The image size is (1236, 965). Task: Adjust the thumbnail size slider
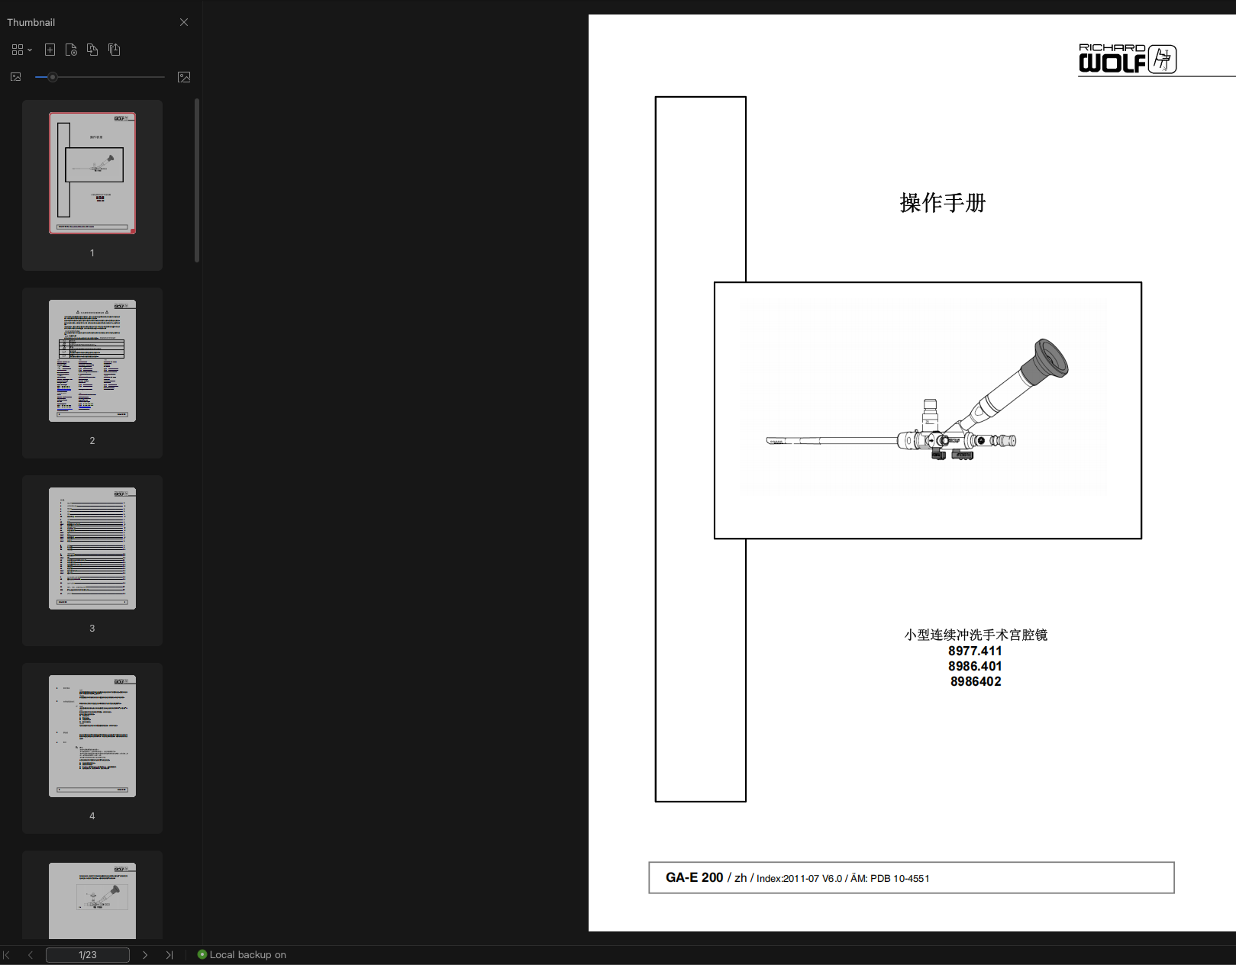pos(52,76)
